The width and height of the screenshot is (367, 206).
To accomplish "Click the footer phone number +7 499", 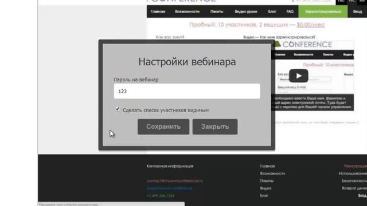I will tap(161, 196).
